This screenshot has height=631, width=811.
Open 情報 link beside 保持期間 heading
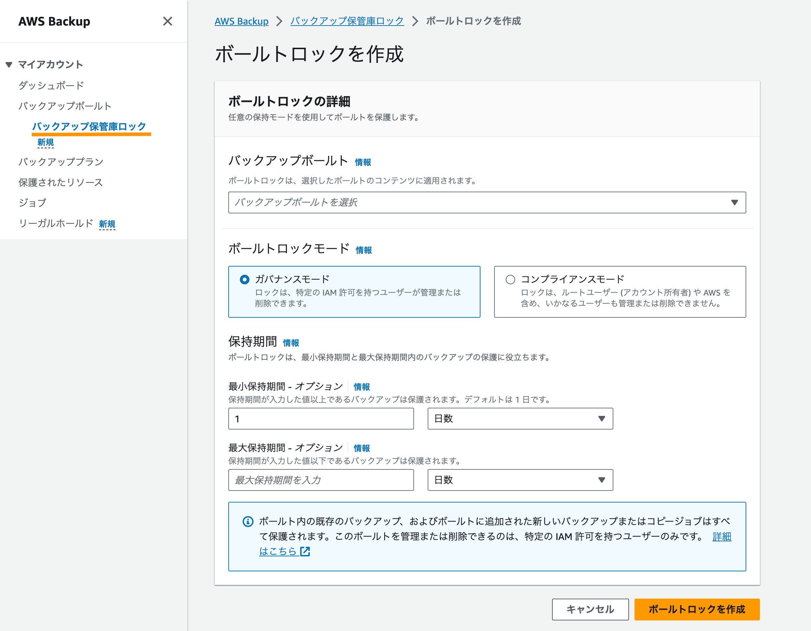[x=291, y=343]
